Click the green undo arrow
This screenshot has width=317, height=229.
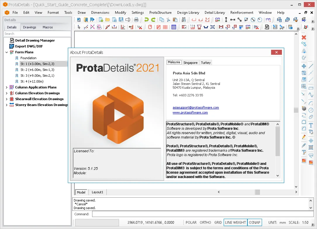(x=147, y=20)
